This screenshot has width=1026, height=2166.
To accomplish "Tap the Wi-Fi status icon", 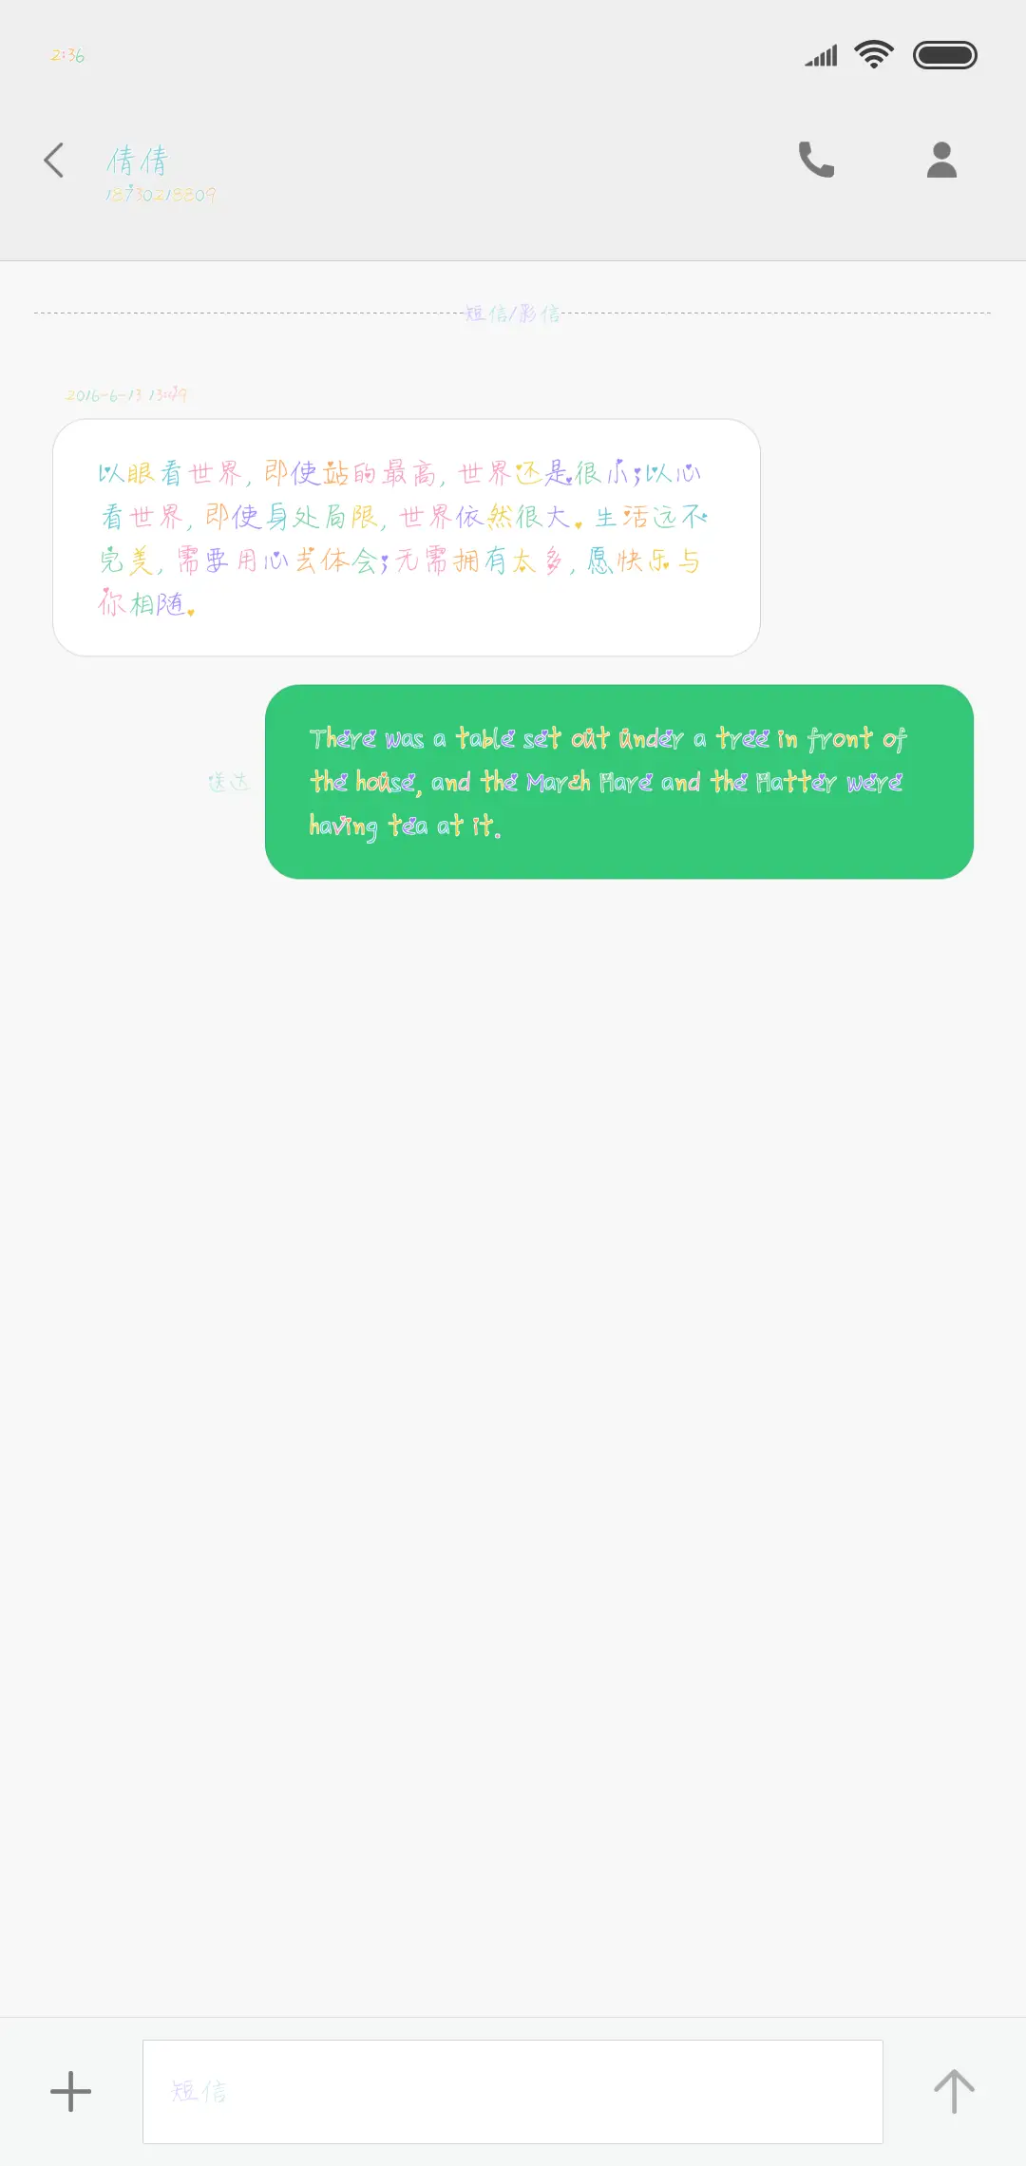I will [874, 55].
